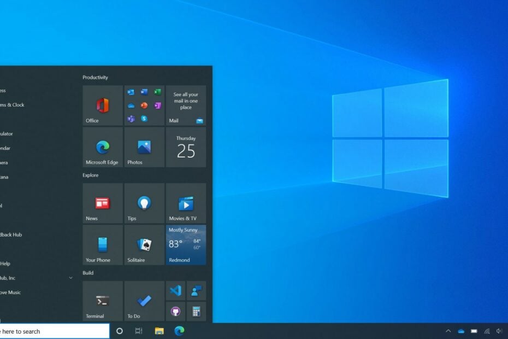The image size is (508, 339).
Task: Play Solitaire from its tile
Action: click(x=144, y=245)
